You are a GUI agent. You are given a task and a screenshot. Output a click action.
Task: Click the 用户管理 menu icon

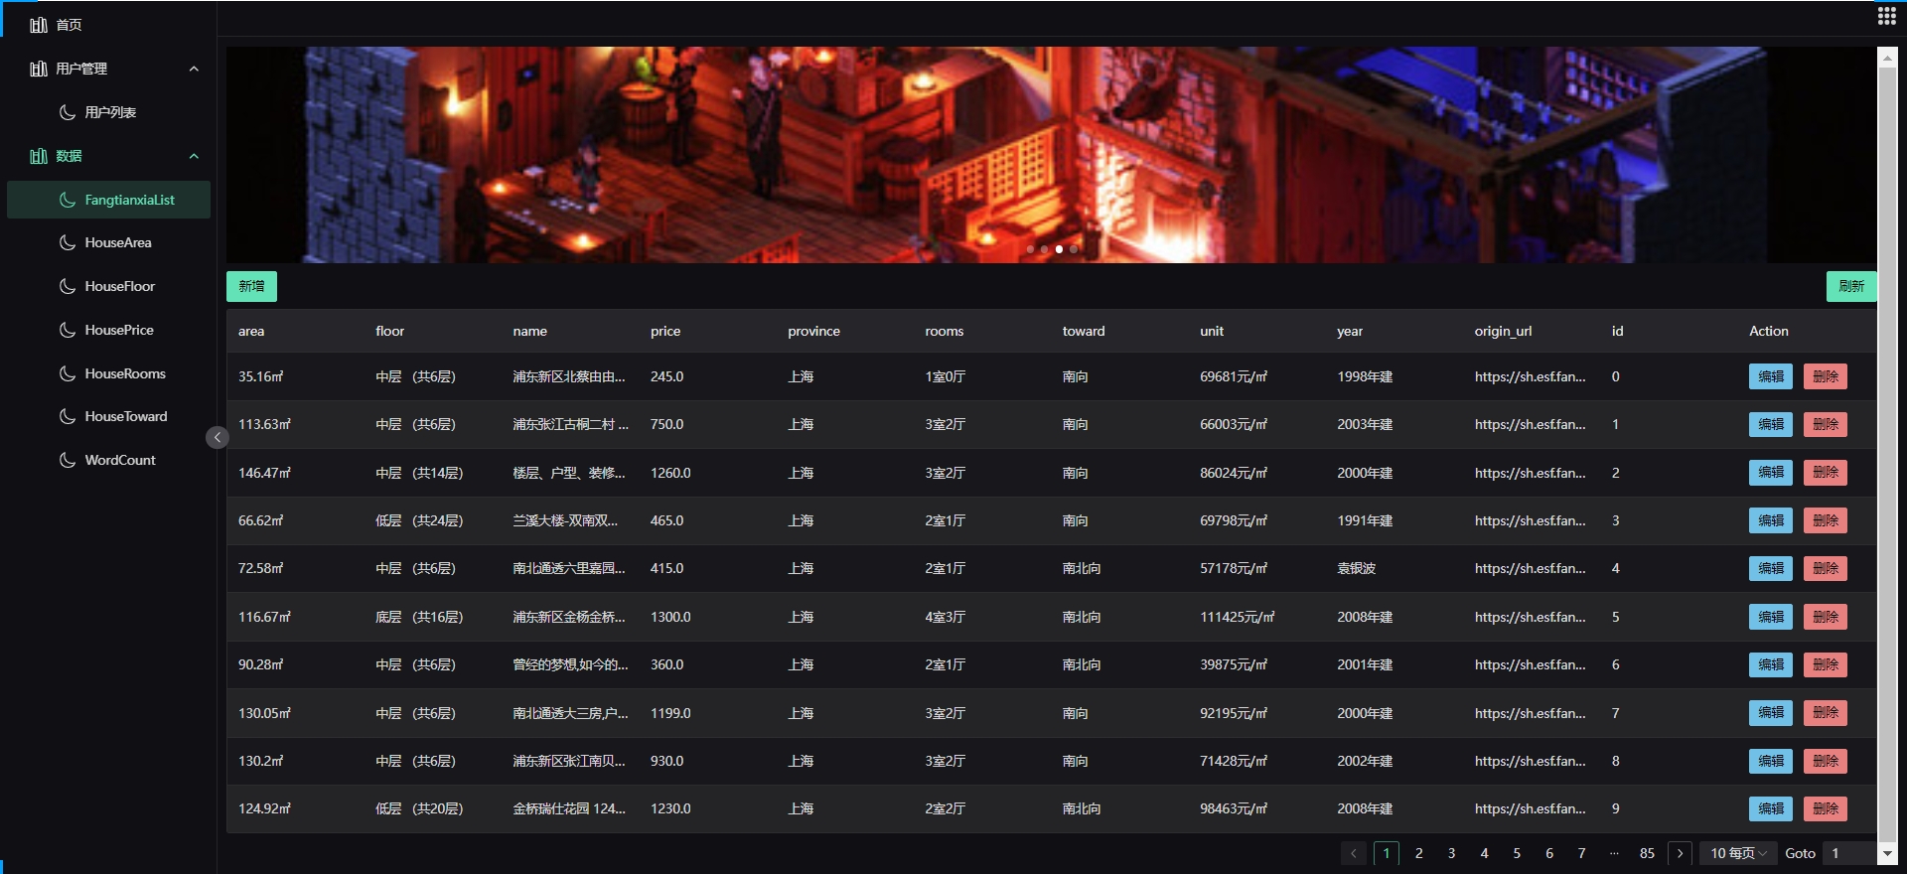point(39,69)
